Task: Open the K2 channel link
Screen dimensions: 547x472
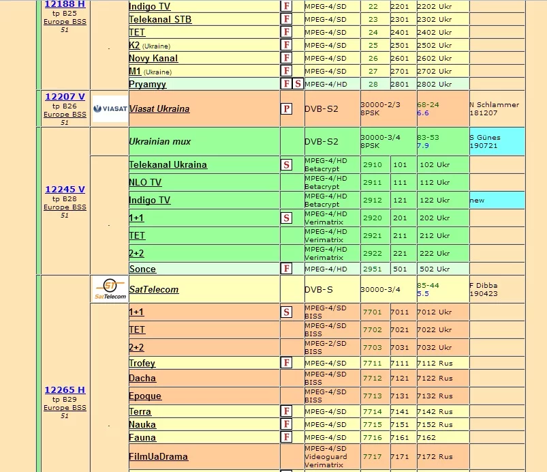Action: coord(134,46)
